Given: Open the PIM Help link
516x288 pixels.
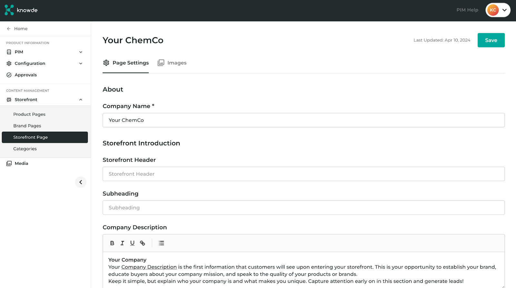Looking at the screenshot, I should 467,10.
